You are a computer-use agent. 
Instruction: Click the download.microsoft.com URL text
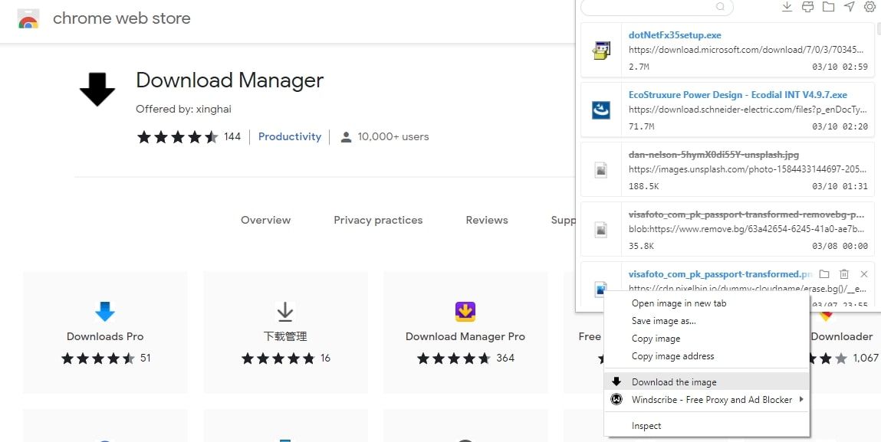click(748, 50)
